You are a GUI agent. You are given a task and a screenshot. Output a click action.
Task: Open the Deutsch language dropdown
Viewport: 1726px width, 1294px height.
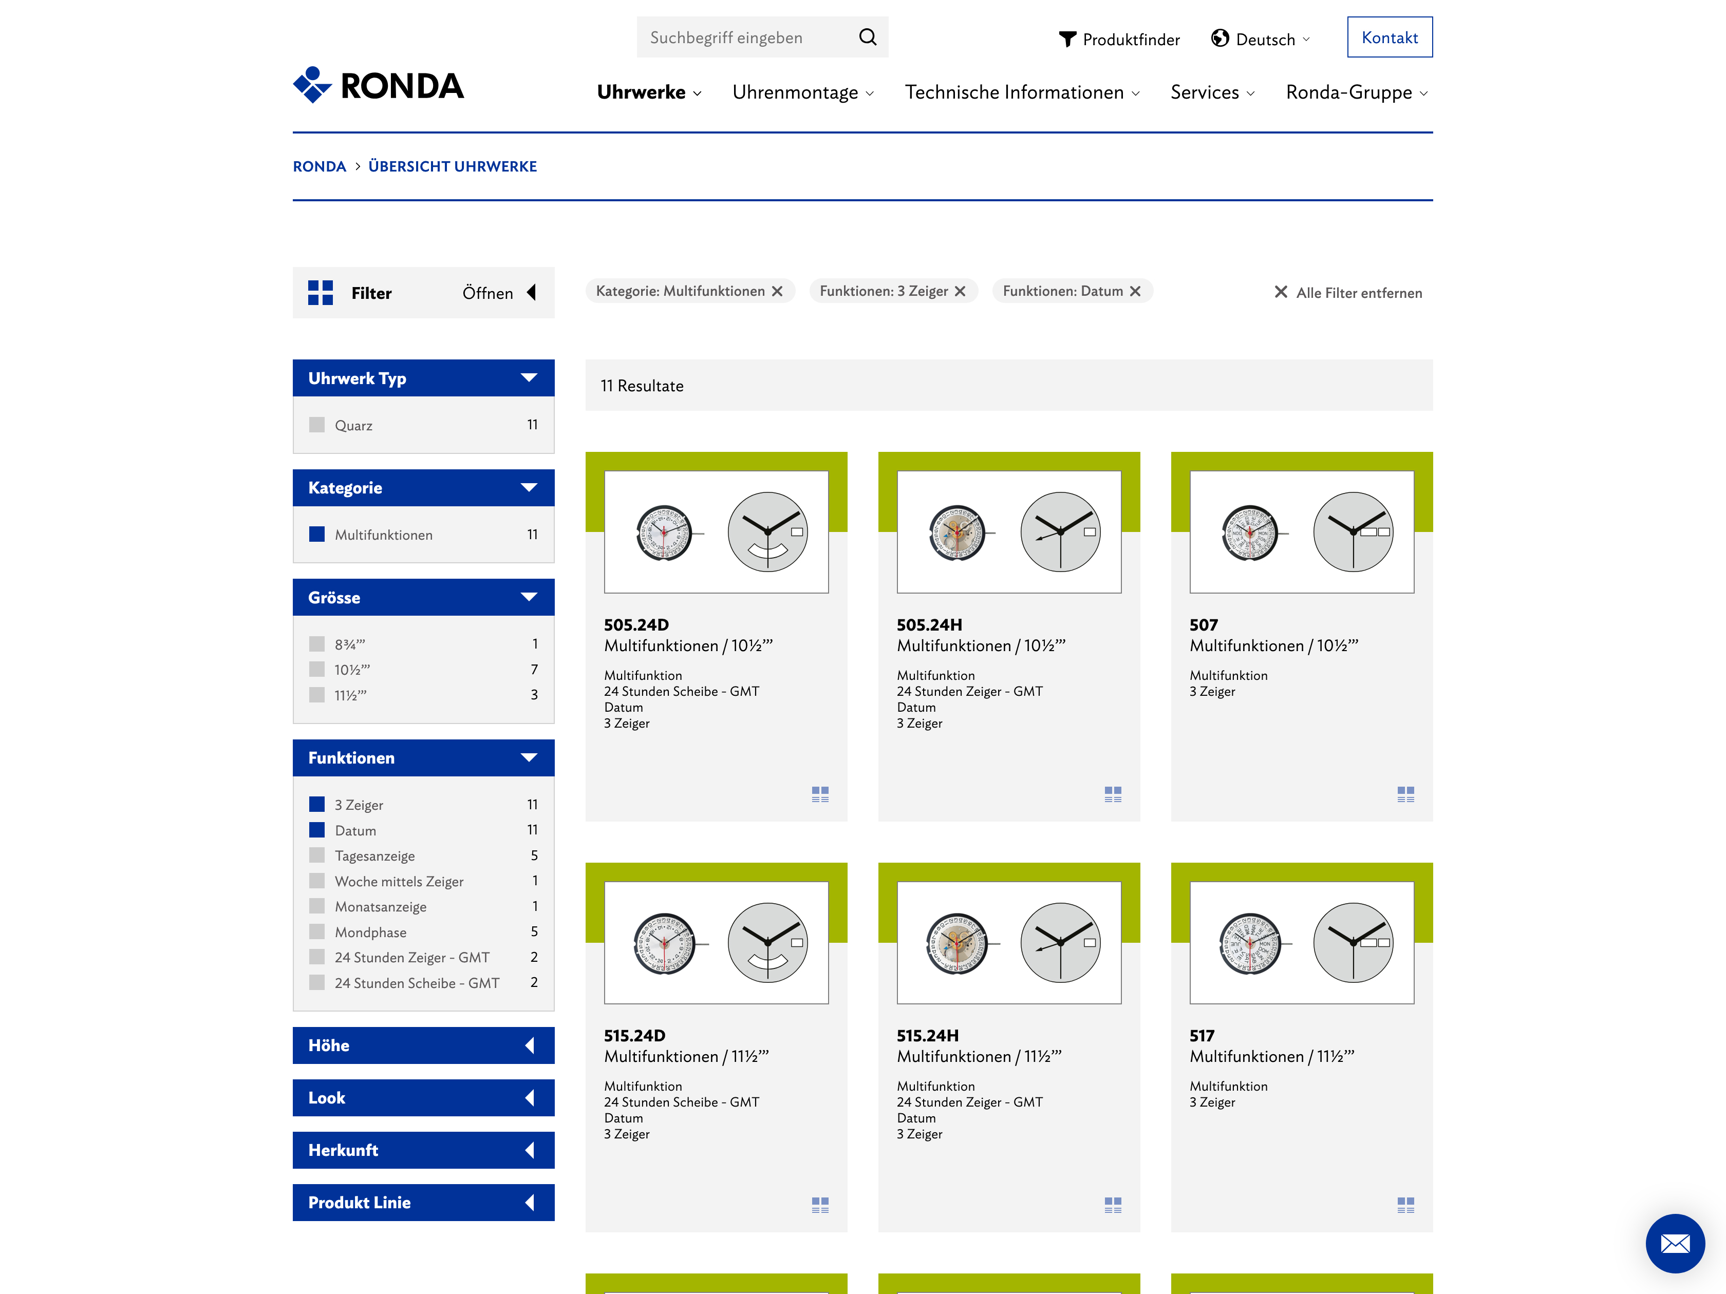pyautogui.click(x=1261, y=39)
